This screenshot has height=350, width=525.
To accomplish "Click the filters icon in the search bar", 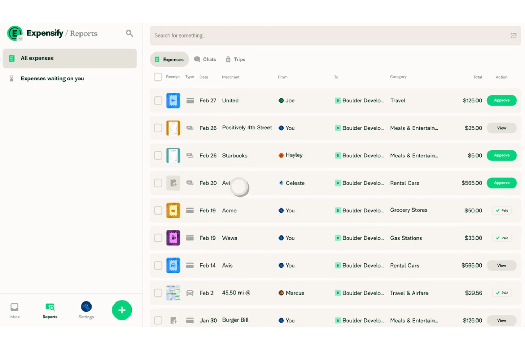I will pyautogui.click(x=513, y=35).
